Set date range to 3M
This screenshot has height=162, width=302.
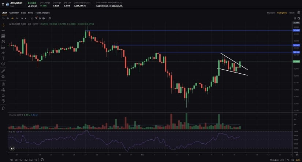click(26, 160)
